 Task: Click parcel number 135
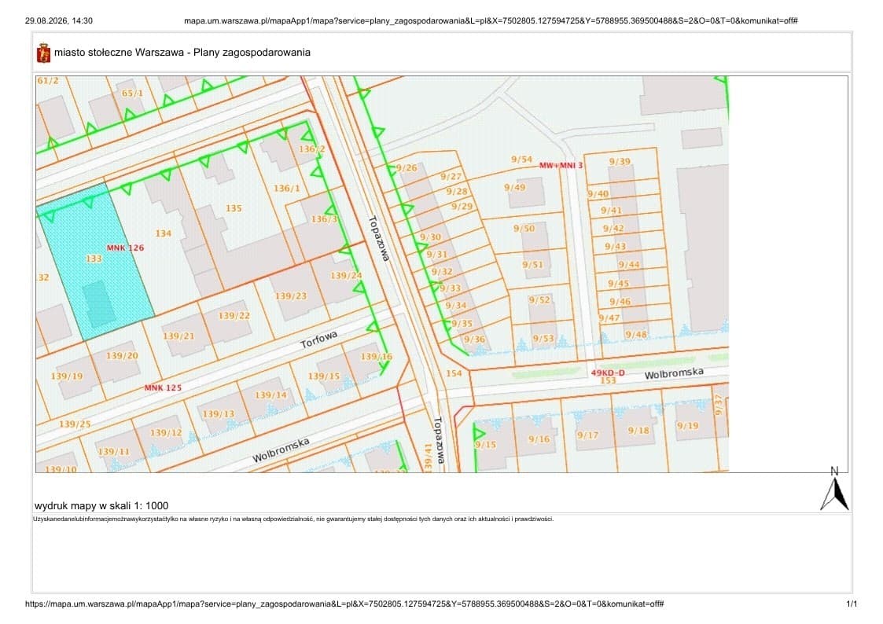(x=234, y=208)
